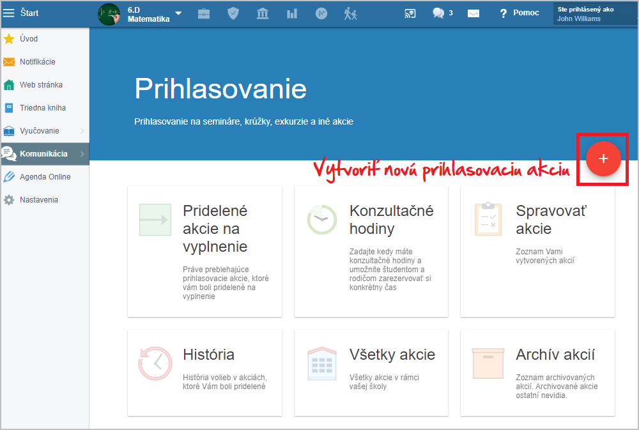Open the hamburger Štart menu icon
This screenshot has height=430, width=639.
pos(8,13)
